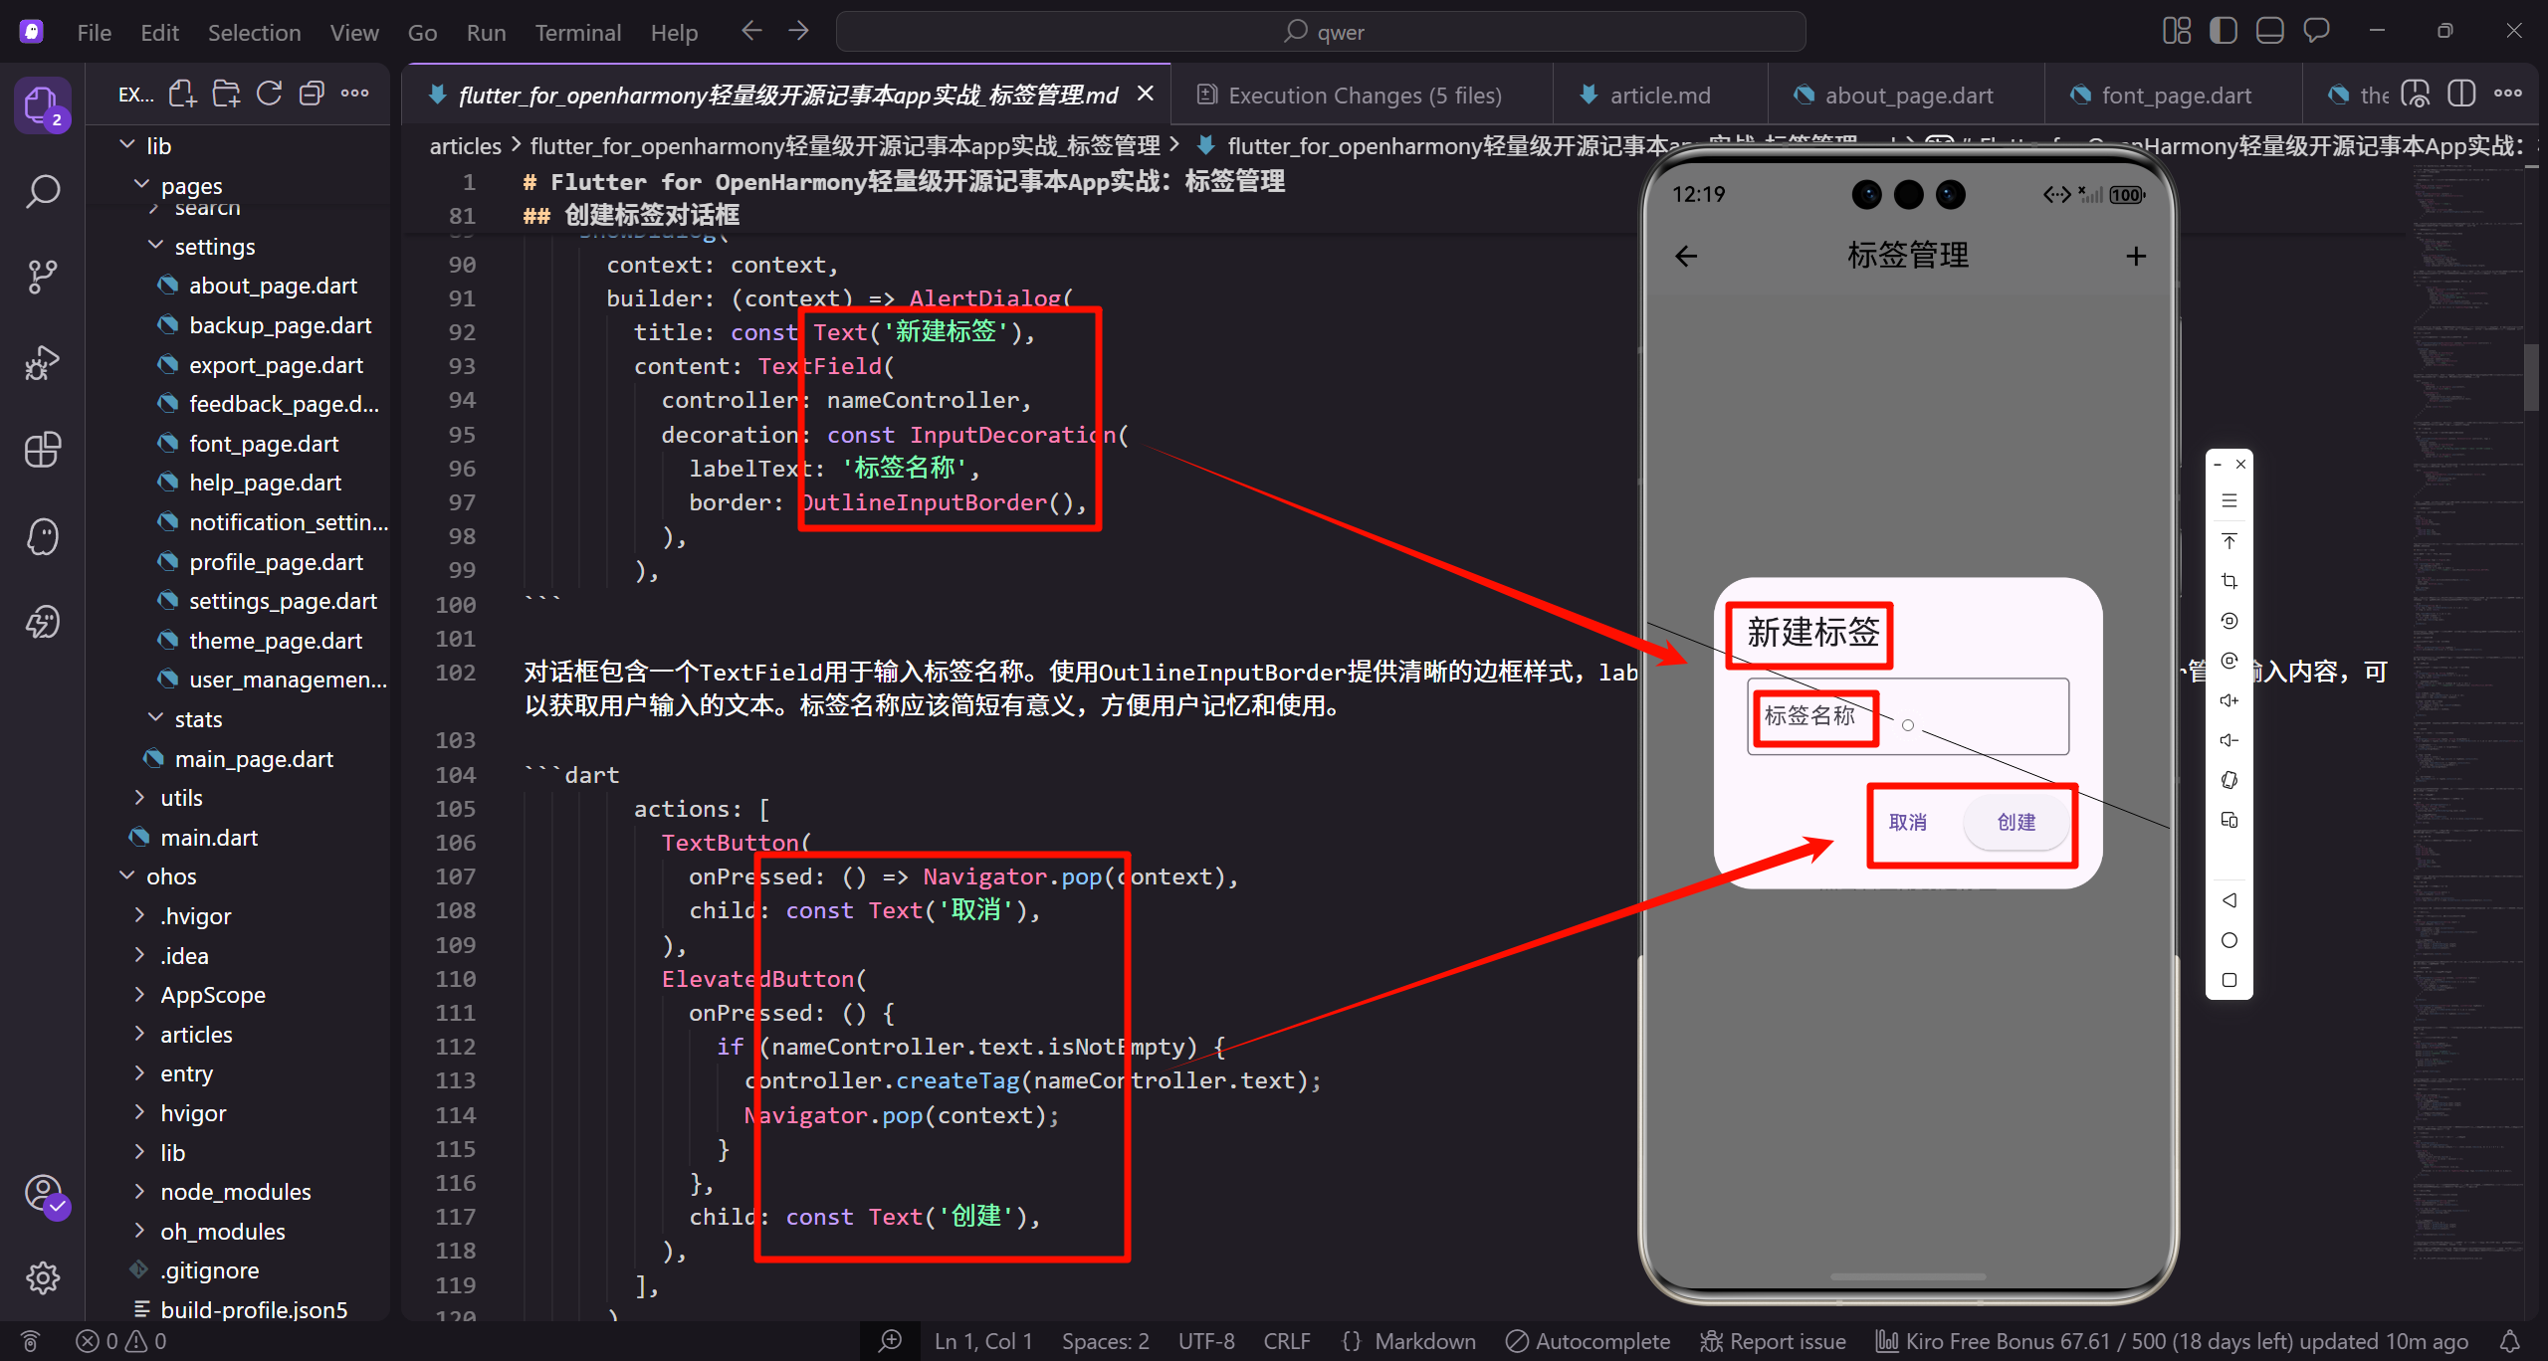The width and height of the screenshot is (2548, 1361).
Task: Click the editor vertical scrollbar thumb
Action: pos(2532,376)
